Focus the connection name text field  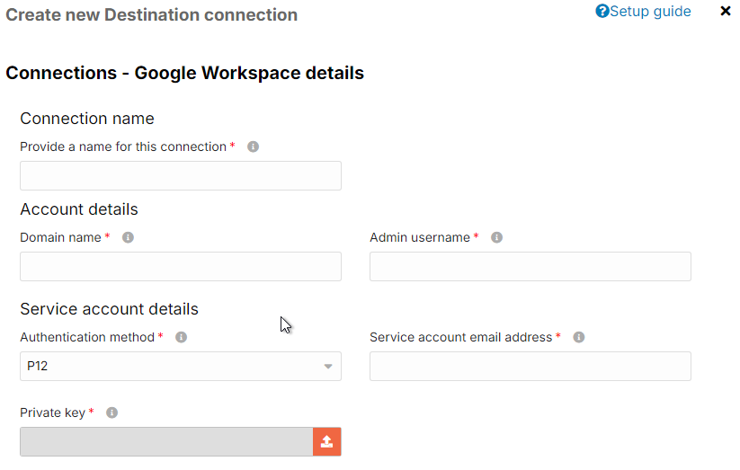click(x=180, y=176)
